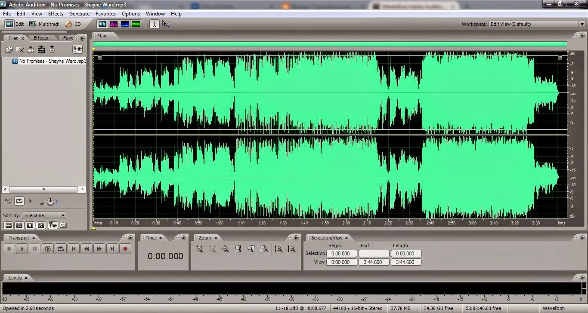Click the Stop transport button
This screenshot has height=313, width=588.
coord(9,249)
